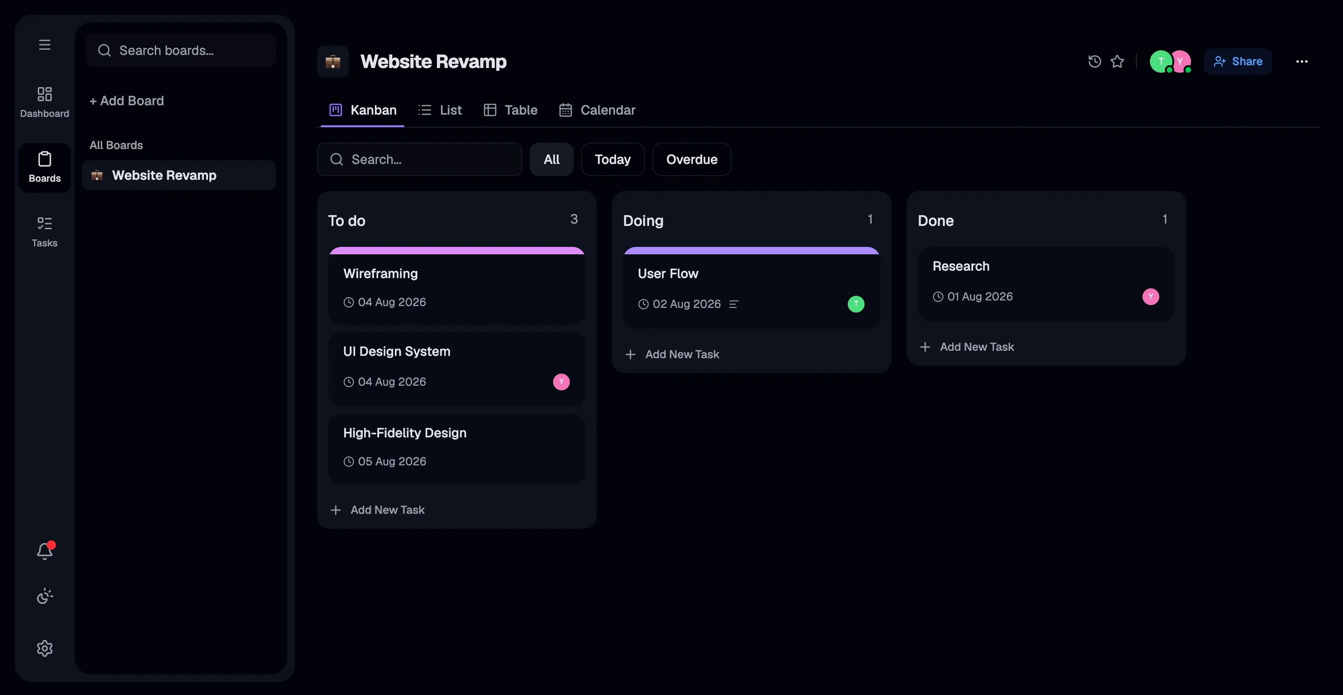The width and height of the screenshot is (1343, 695).
Task: Click T assignee avatar on User Flow card
Action: (856, 304)
